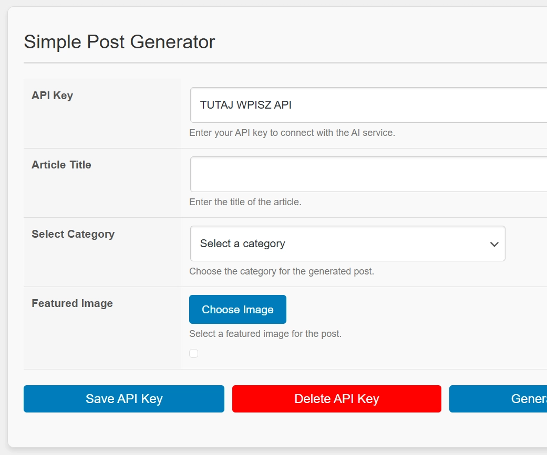Open the "Select a category" dropdown

(347, 244)
